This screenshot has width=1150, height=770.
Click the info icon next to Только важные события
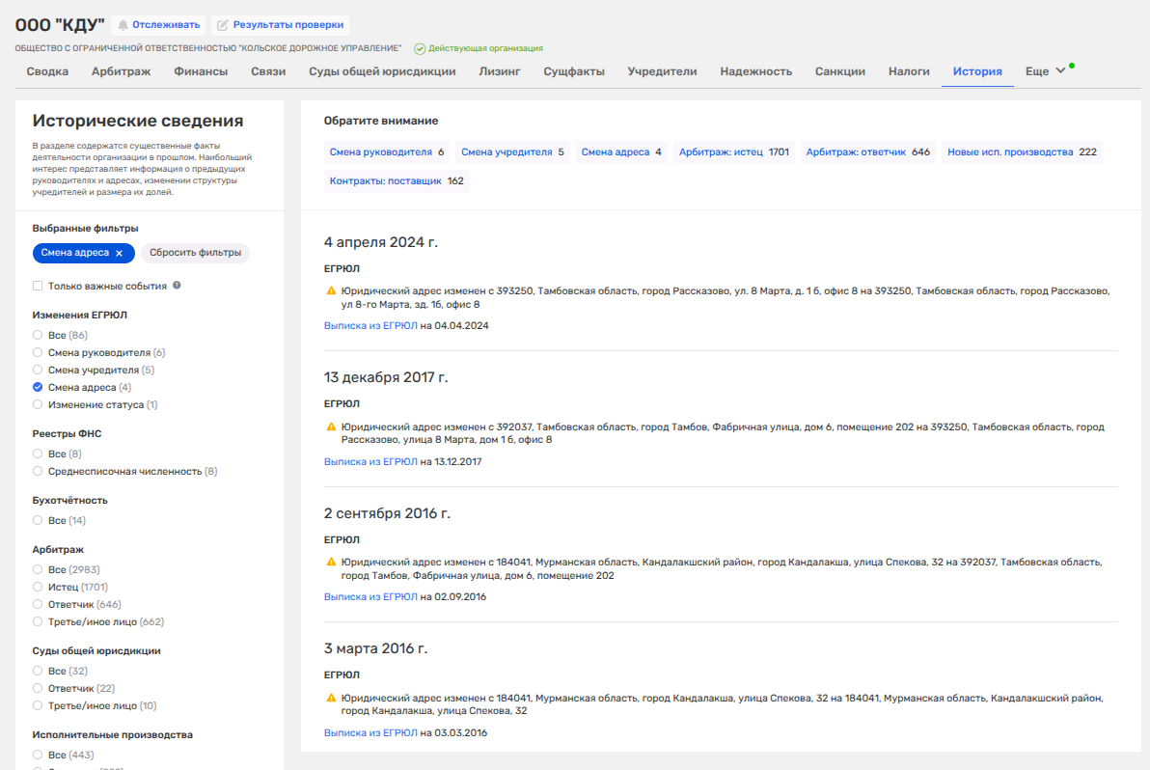177,286
